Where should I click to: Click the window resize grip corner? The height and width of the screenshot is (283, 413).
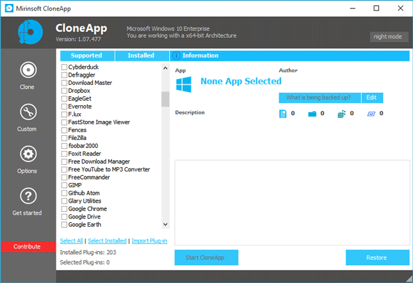(x=409, y=279)
